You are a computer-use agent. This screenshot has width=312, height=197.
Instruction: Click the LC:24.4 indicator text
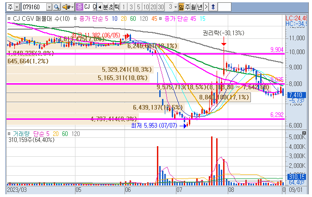296,18
